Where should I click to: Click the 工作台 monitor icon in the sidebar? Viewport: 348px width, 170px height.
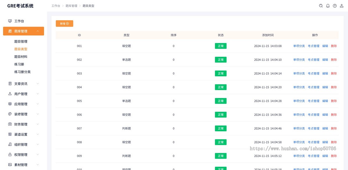(10, 21)
